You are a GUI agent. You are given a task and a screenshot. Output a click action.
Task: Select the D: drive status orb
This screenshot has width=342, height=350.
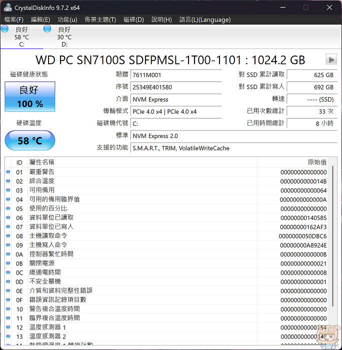47,29
